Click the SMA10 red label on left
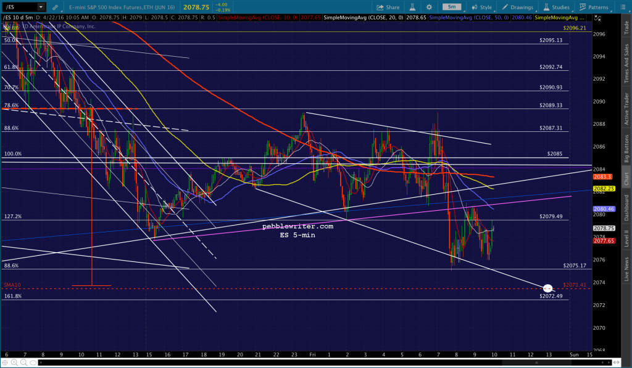This screenshot has width=632, height=368. click(x=12, y=285)
